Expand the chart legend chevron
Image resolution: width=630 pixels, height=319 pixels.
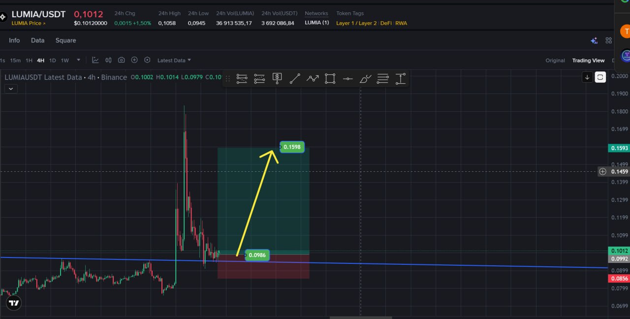click(x=11, y=89)
